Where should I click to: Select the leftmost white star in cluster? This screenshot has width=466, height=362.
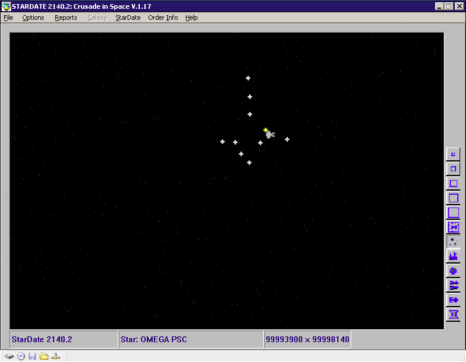click(223, 142)
